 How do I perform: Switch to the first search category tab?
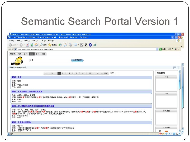pos(13,54)
